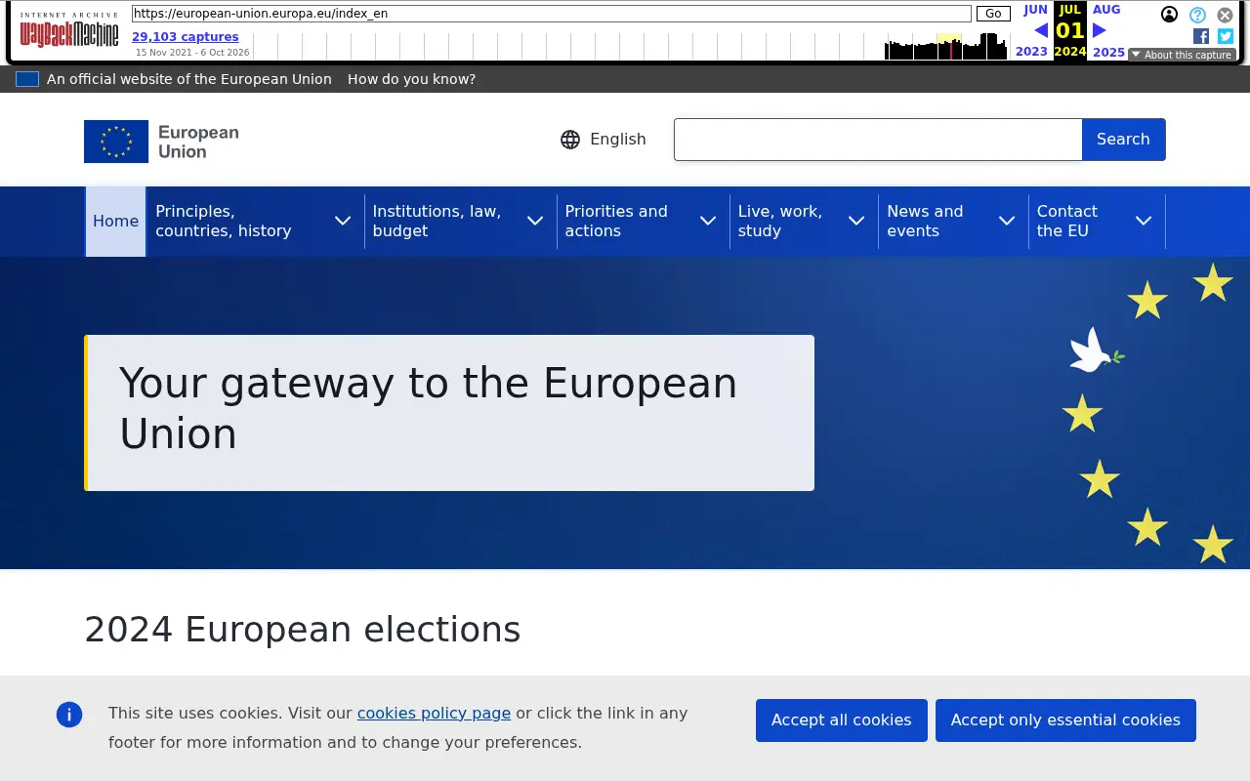Go to 2025 capture year

click(x=1108, y=52)
